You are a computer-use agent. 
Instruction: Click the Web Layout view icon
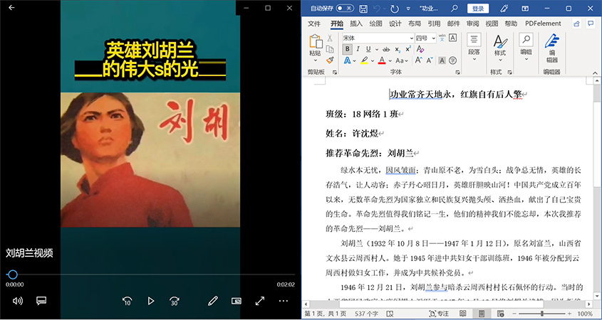coord(500,314)
